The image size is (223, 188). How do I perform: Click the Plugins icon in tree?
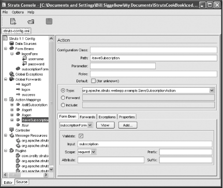[x=12, y=150]
